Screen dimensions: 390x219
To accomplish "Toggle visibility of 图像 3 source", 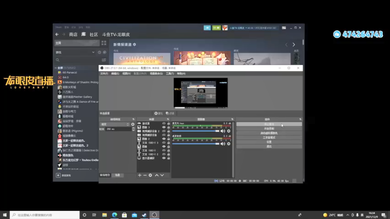I will tap(164, 127).
